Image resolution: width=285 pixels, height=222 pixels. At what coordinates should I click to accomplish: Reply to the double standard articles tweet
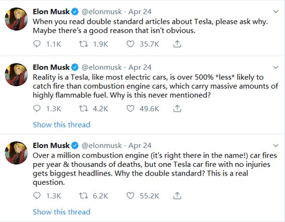point(37,44)
